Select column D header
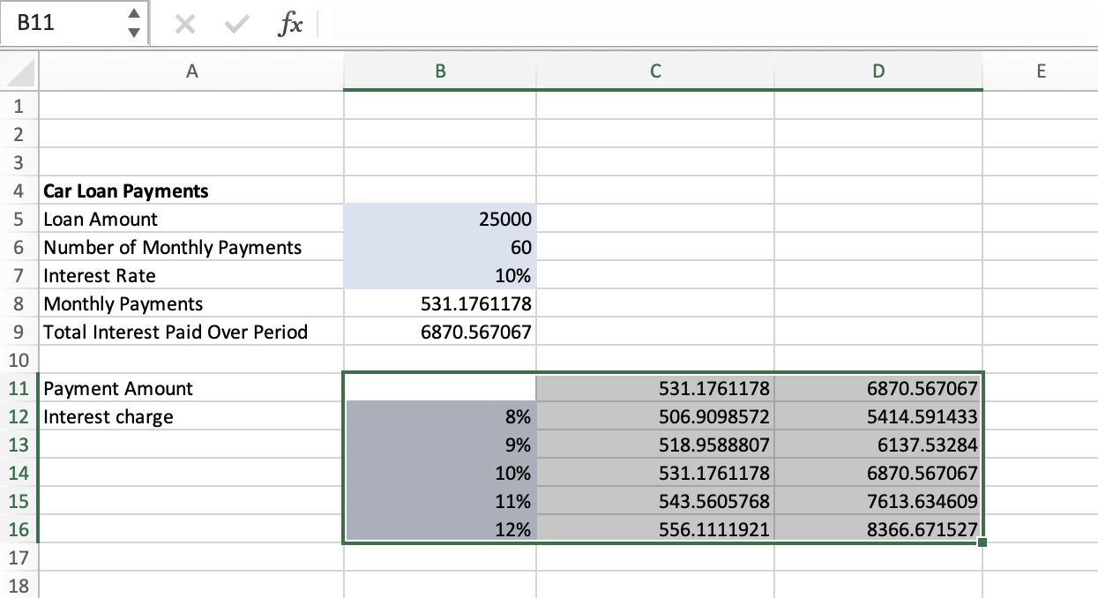 [878, 72]
